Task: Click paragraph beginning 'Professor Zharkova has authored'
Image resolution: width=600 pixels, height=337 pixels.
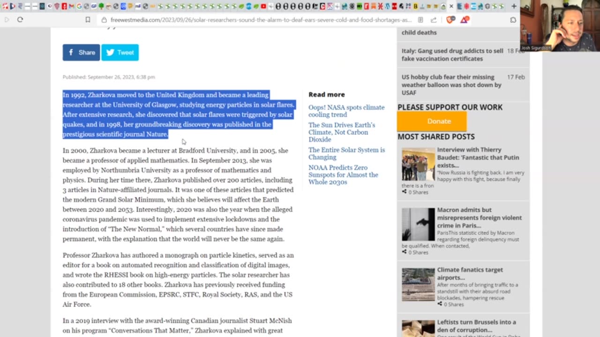Action: [x=179, y=280]
